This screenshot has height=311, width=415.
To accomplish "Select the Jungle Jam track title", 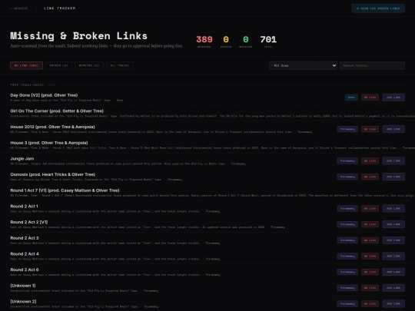I will pos(22,159).
